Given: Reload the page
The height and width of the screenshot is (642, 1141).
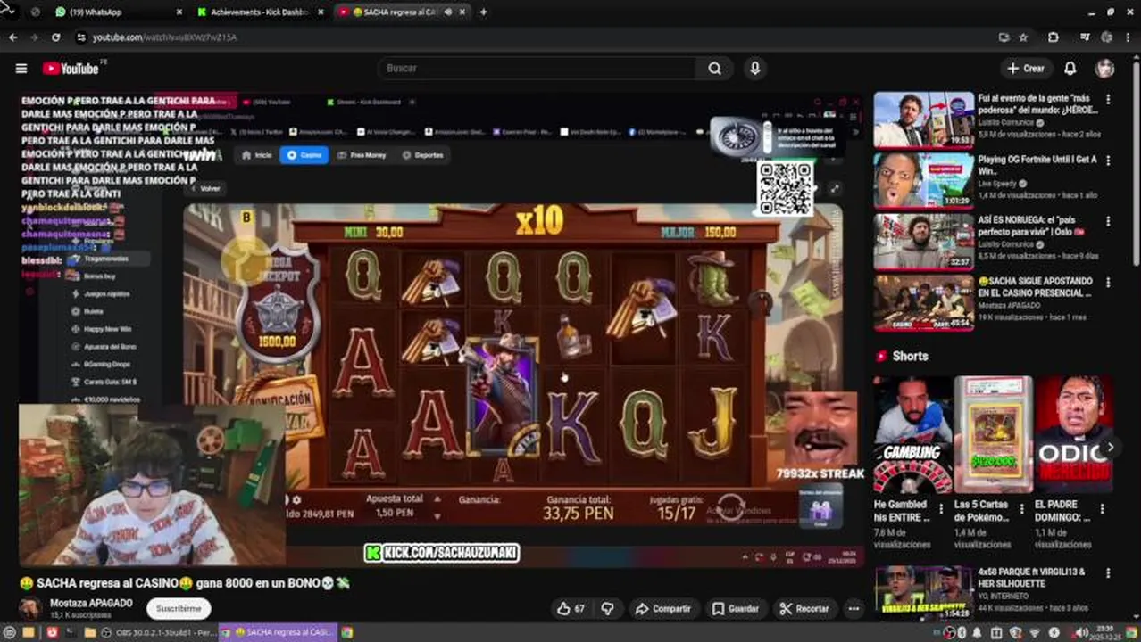Looking at the screenshot, I should 55,37.
